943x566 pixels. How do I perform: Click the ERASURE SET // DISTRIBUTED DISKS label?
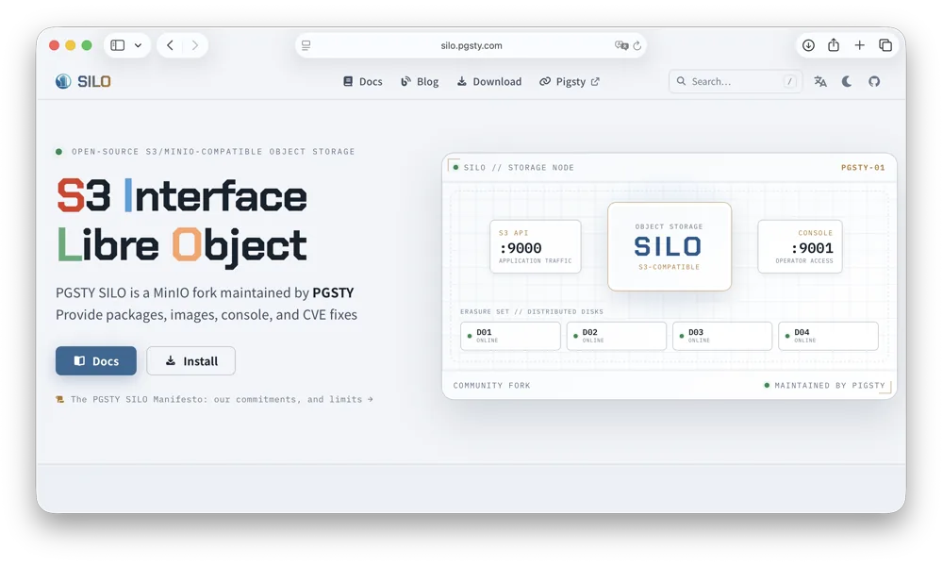pyautogui.click(x=532, y=311)
